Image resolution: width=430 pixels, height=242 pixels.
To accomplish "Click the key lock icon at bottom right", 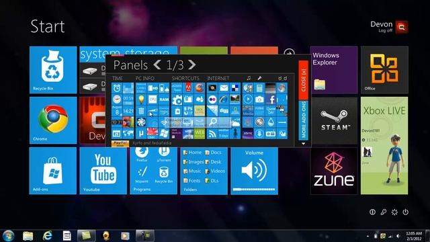I will point(384,212).
